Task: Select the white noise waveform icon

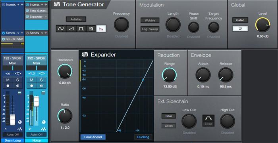Action: (91, 29)
